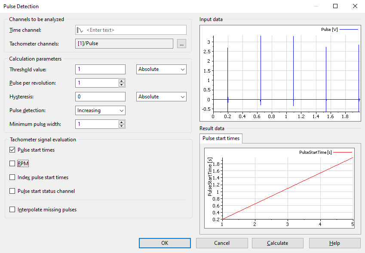
Task: Increase Pulse per revolution with up arrow
Action: 122,81
